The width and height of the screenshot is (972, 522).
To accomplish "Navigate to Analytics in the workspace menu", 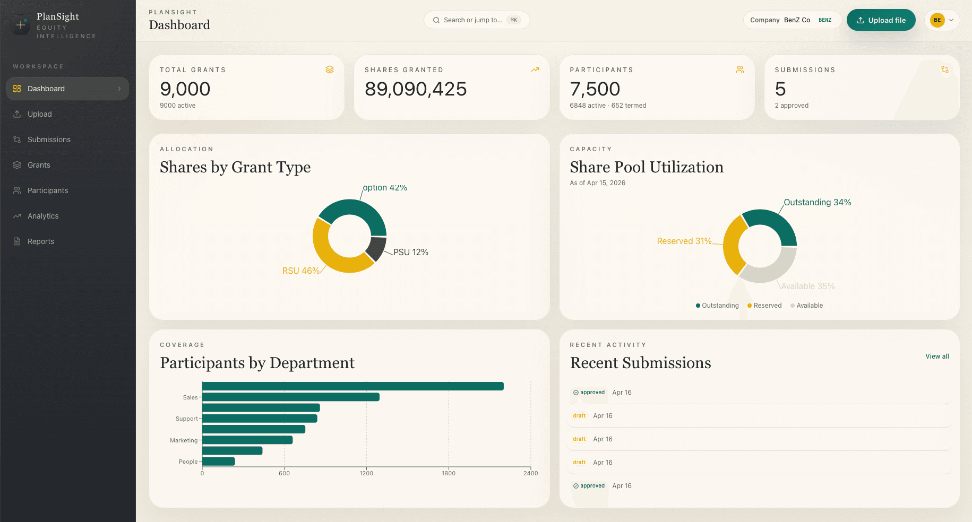I will point(43,216).
